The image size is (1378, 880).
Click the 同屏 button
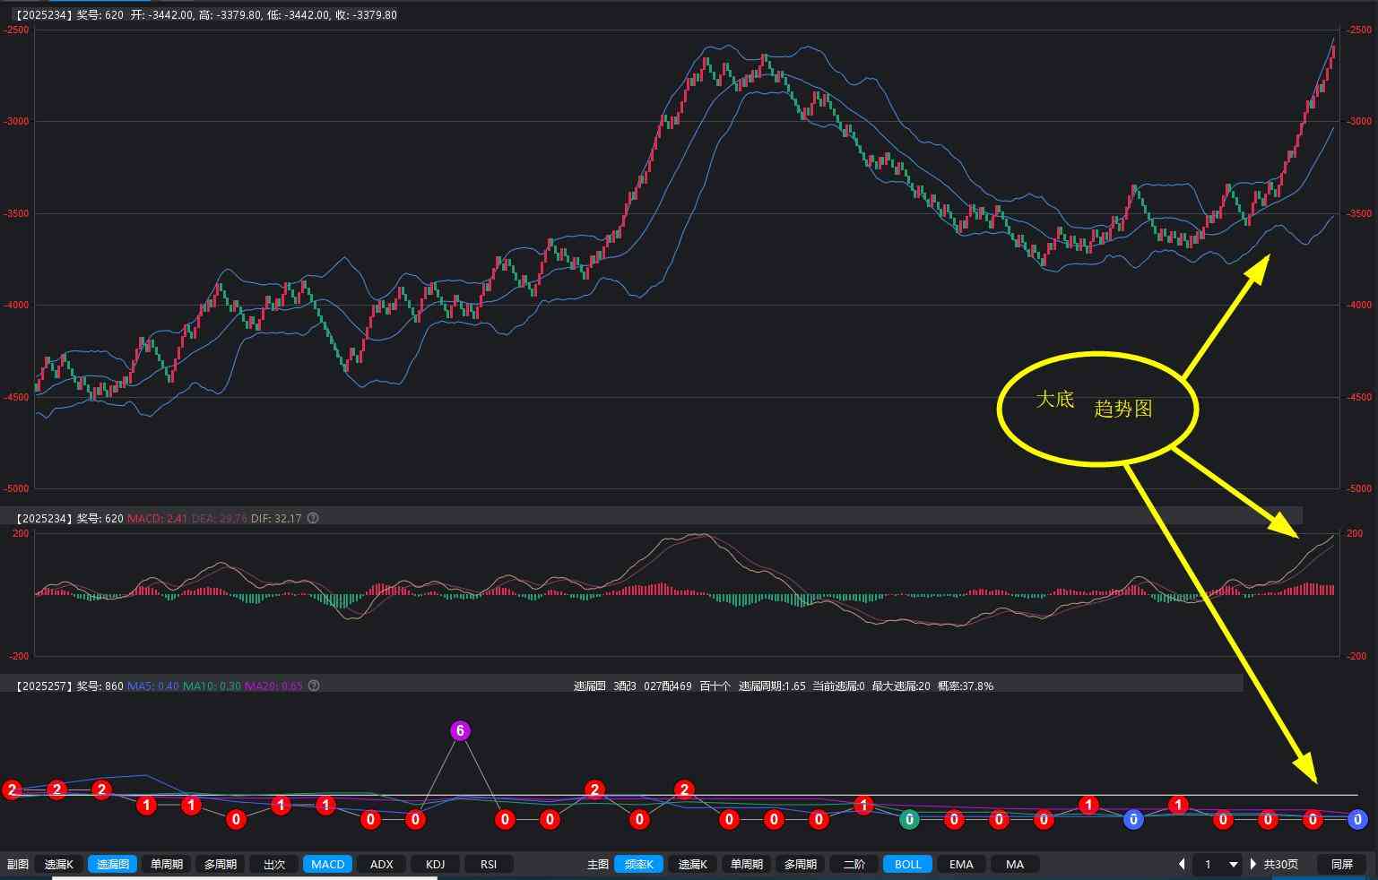point(1341,864)
